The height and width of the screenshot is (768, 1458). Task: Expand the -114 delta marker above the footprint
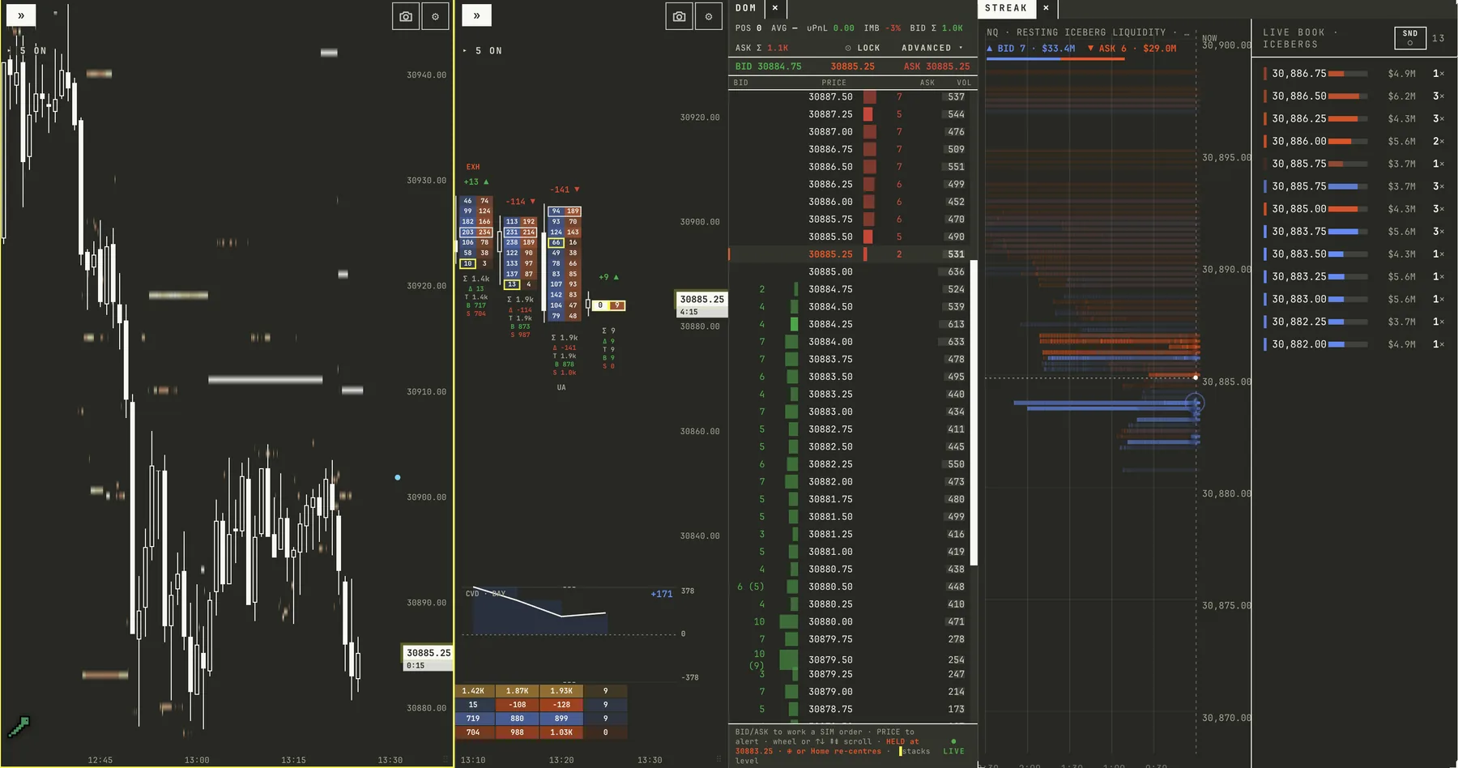click(x=520, y=202)
